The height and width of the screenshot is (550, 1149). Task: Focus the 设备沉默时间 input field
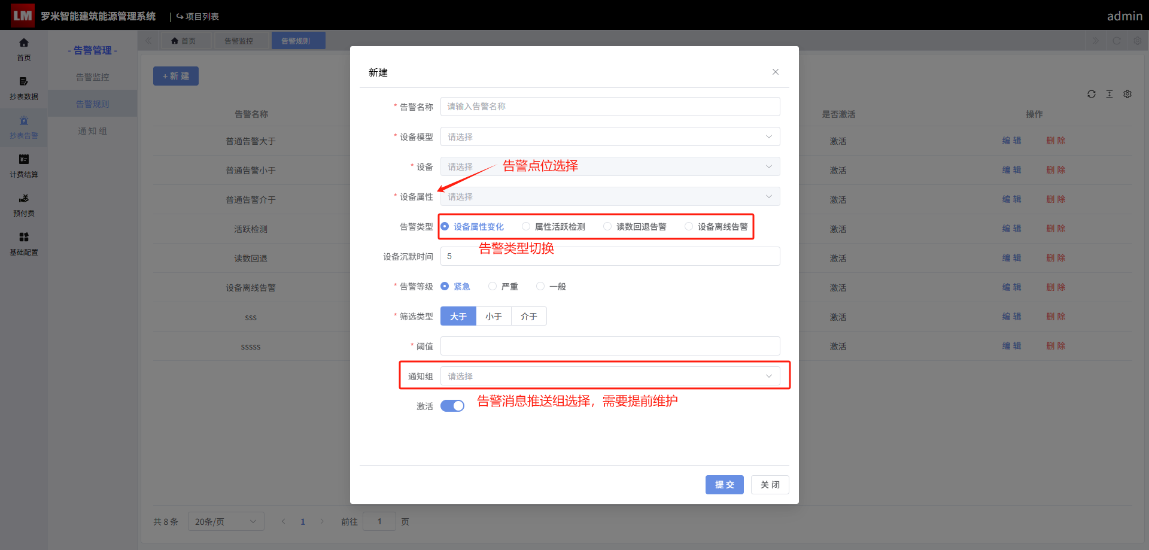[x=610, y=256]
